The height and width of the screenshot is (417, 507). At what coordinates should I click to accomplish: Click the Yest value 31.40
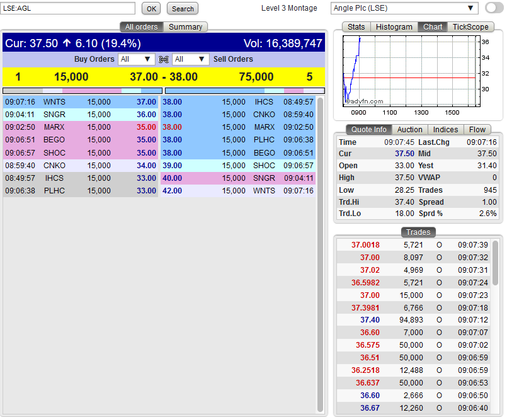[x=487, y=166]
